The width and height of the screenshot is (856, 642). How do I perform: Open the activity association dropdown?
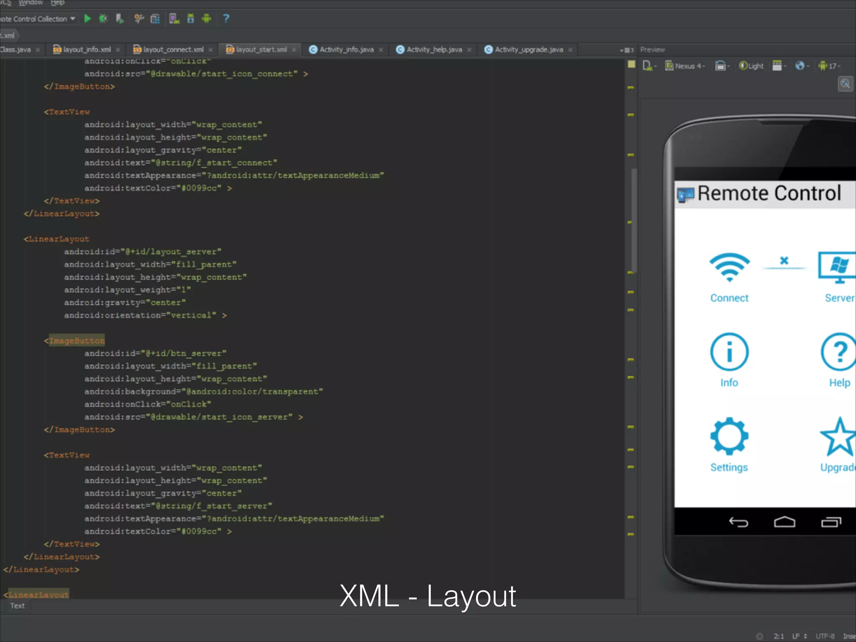pos(779,66)
